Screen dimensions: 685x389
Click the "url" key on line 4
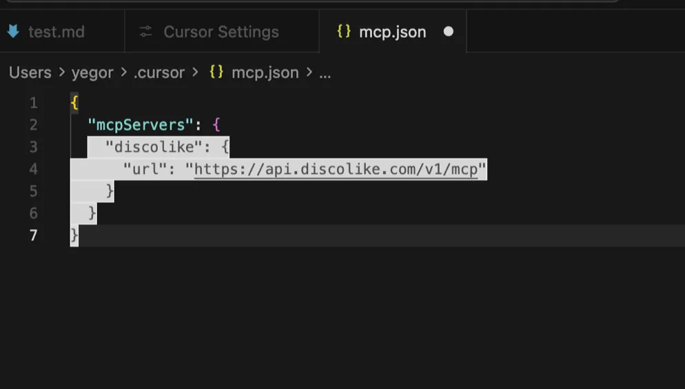click(145, 169)
